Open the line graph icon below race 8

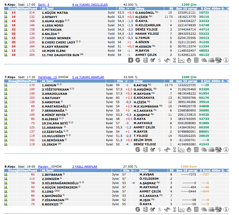coord(182,209)
